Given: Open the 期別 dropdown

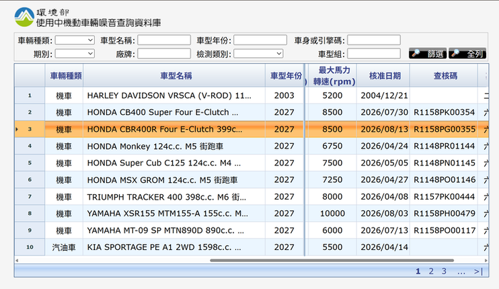Looking at the screenshot, I should click(75, 54).
